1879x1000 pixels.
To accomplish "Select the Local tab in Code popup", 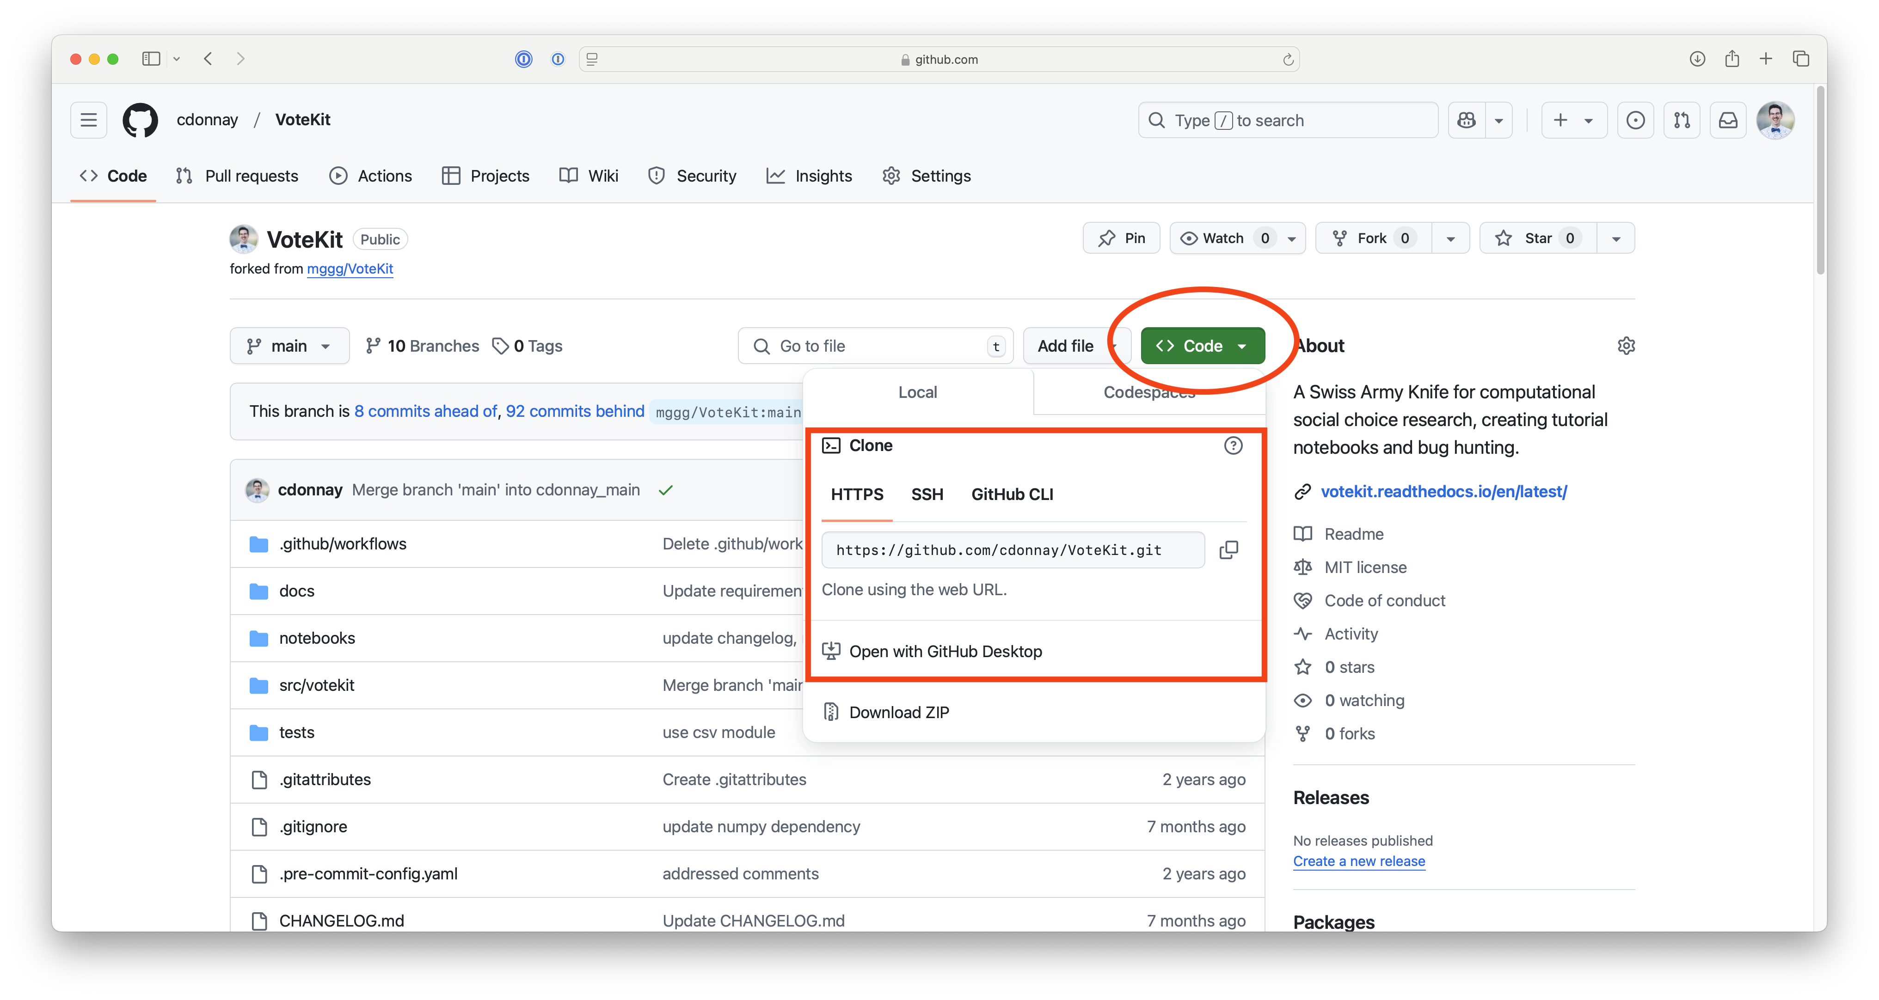I will tap(918, 392).
